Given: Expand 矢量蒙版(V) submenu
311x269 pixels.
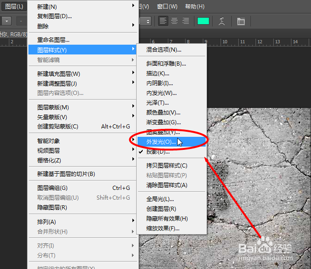Looking at the screenshot, I should pos(83,117).
